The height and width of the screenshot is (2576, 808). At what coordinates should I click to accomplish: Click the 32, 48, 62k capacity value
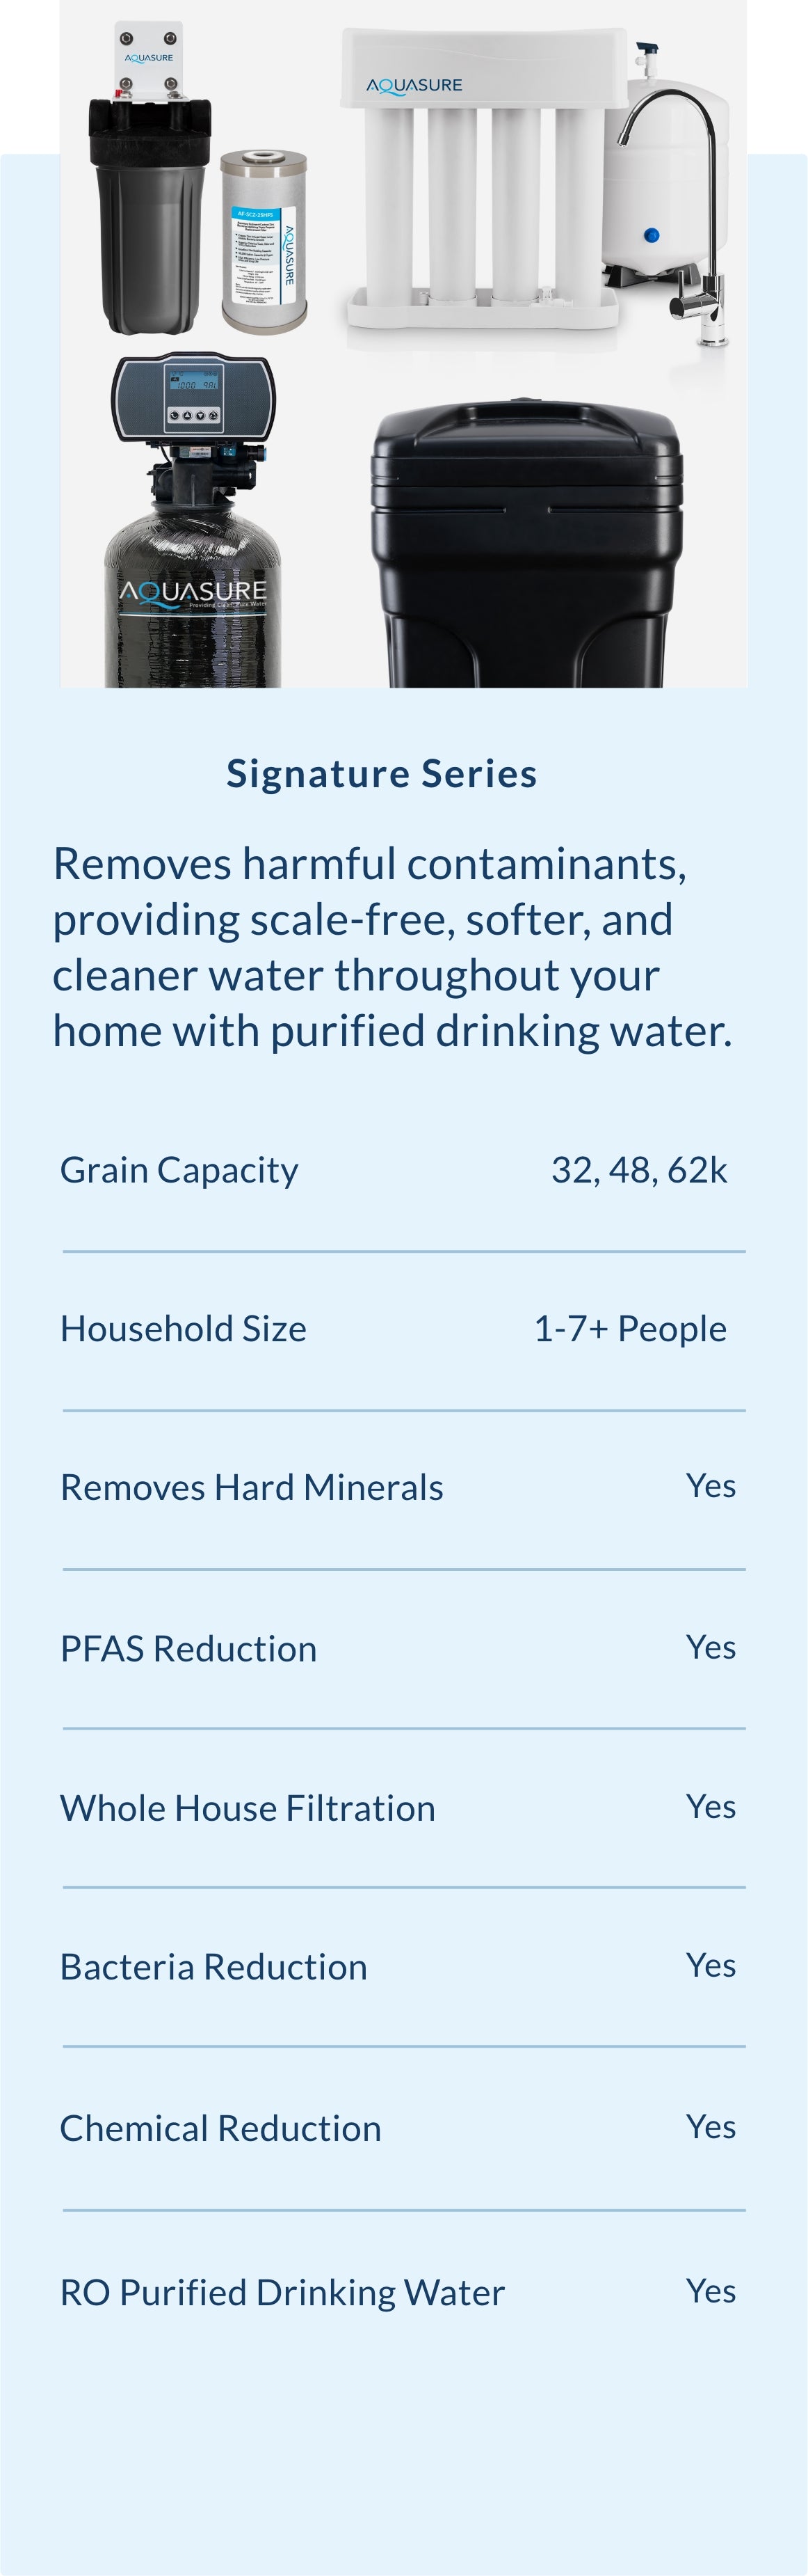tap(639, 1169)
